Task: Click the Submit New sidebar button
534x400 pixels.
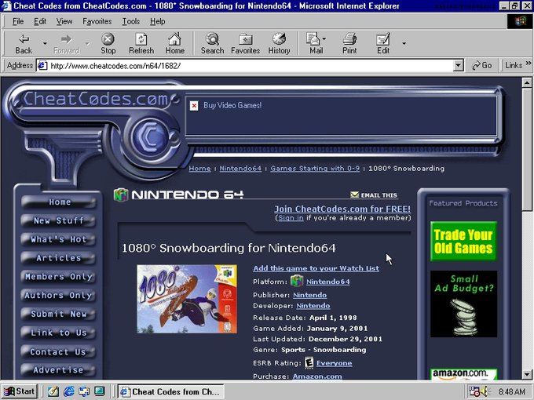Action: pyautogui.click(x=58, y=314)
